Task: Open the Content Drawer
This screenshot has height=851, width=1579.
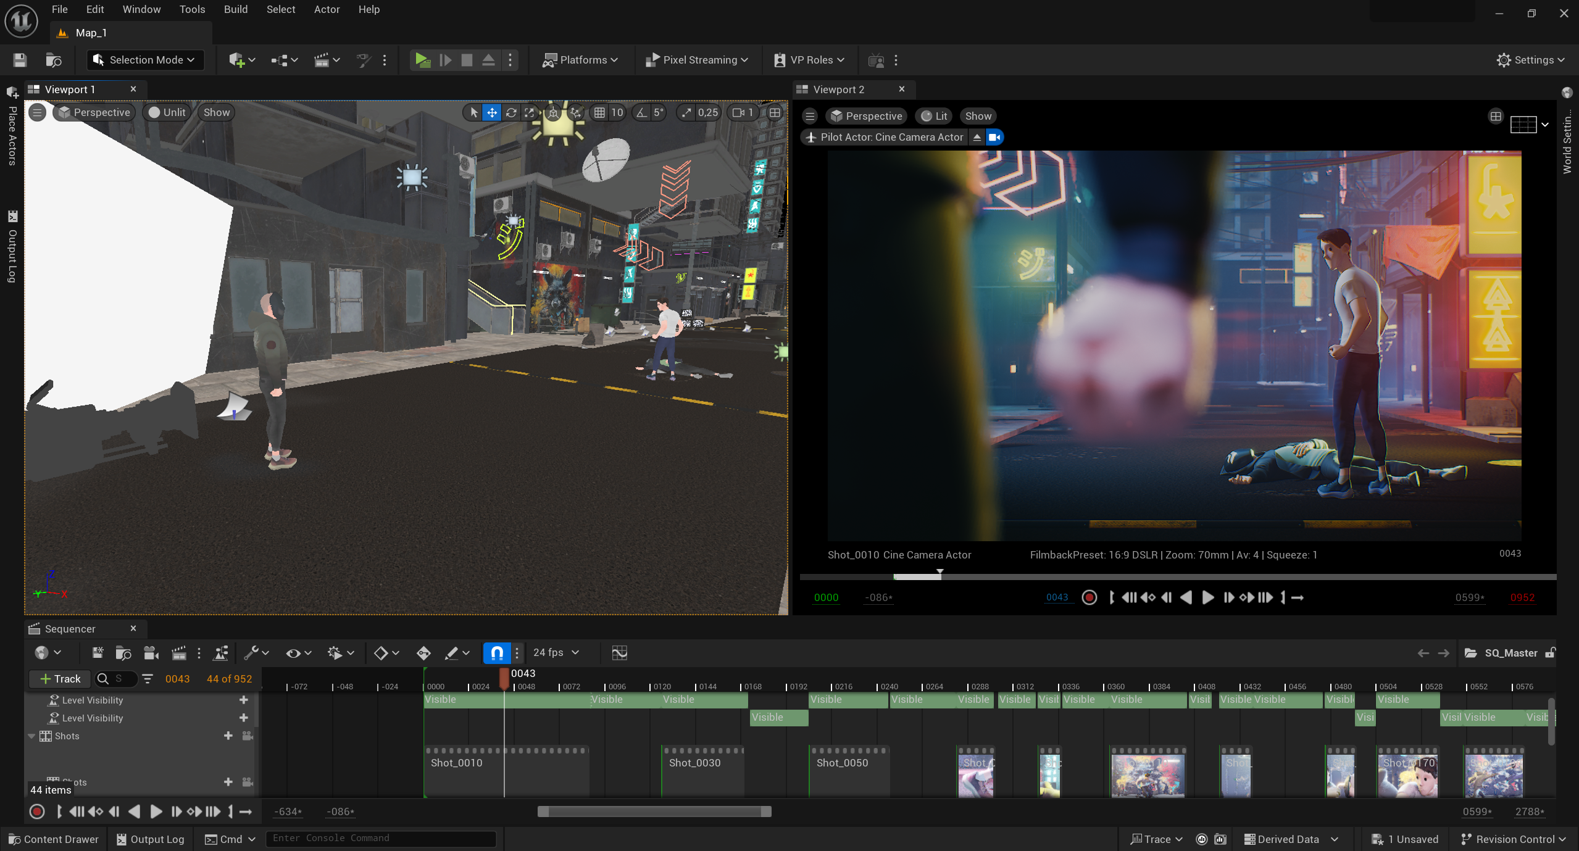Action: 54,839
